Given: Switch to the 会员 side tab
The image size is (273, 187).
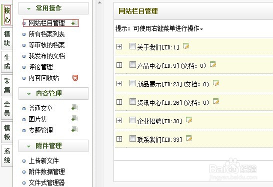Looking at the screenshot, I should click(7, 109).
